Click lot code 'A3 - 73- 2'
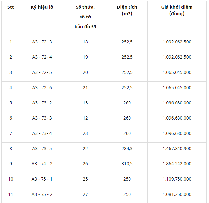 tap(42, 103)
